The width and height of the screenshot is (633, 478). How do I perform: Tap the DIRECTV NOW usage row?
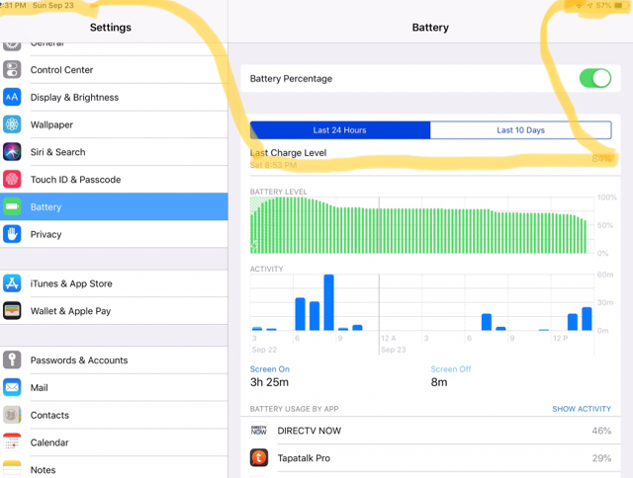[431, 431]
